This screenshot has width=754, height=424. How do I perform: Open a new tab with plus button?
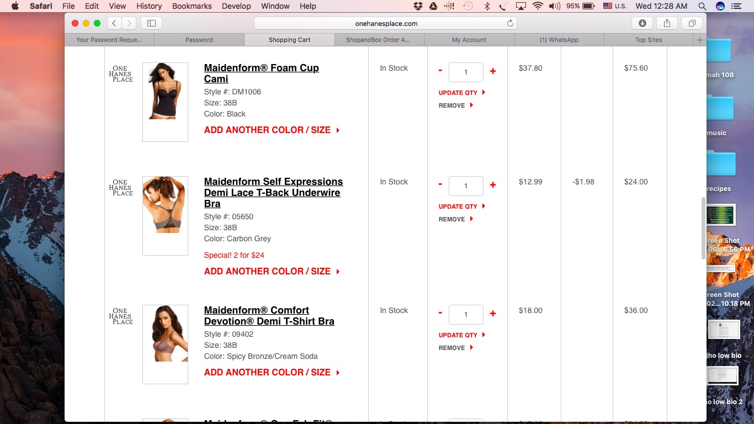tap(700, 40)
